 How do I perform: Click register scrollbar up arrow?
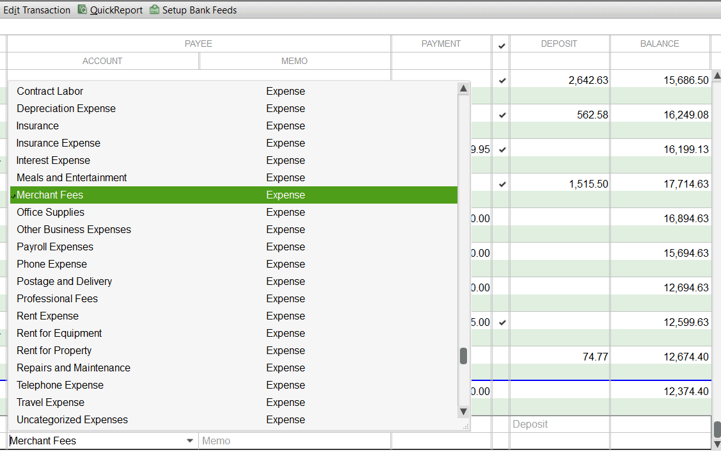coord(717,75)
